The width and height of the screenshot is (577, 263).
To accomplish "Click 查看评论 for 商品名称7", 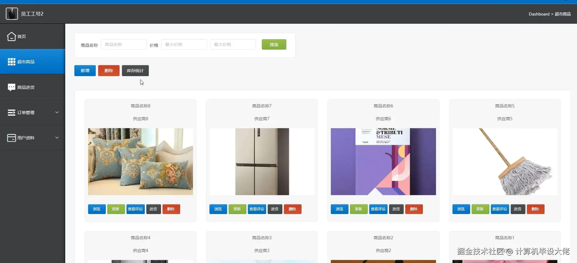I will 257,209.
